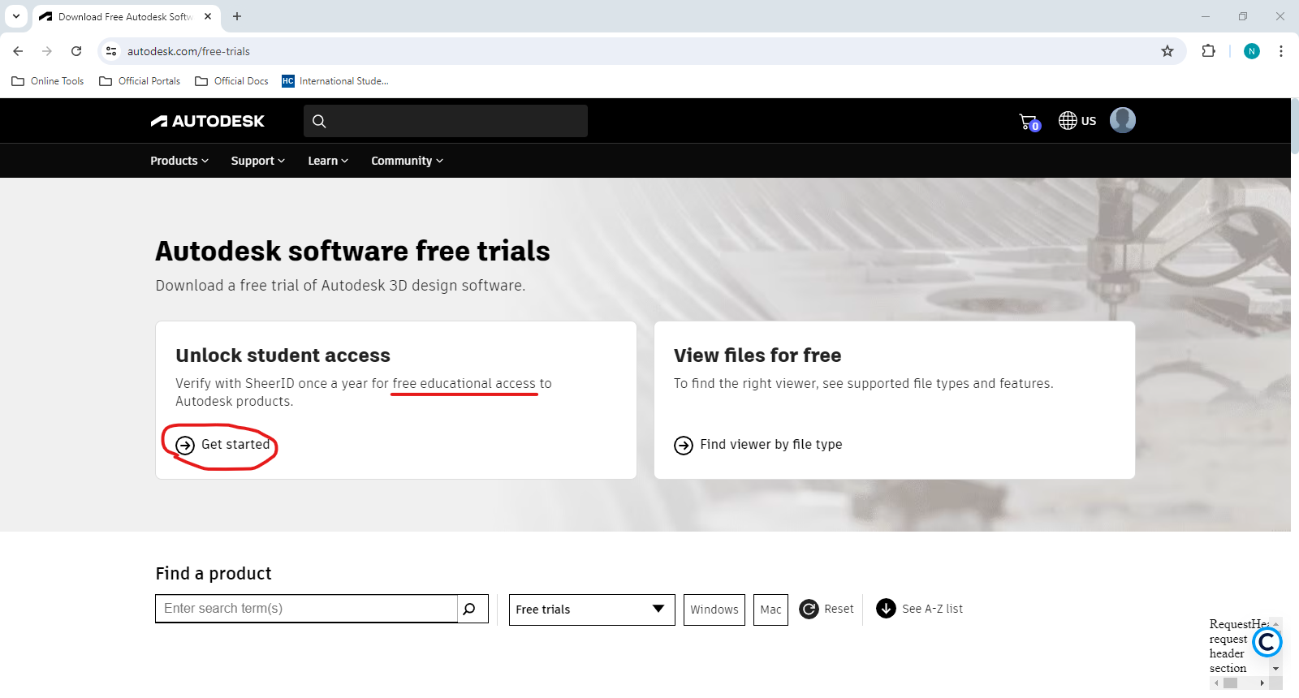Open the browser extensions puzzle icon
This screenshot has height=698, width=1299.
(1208, 51)
